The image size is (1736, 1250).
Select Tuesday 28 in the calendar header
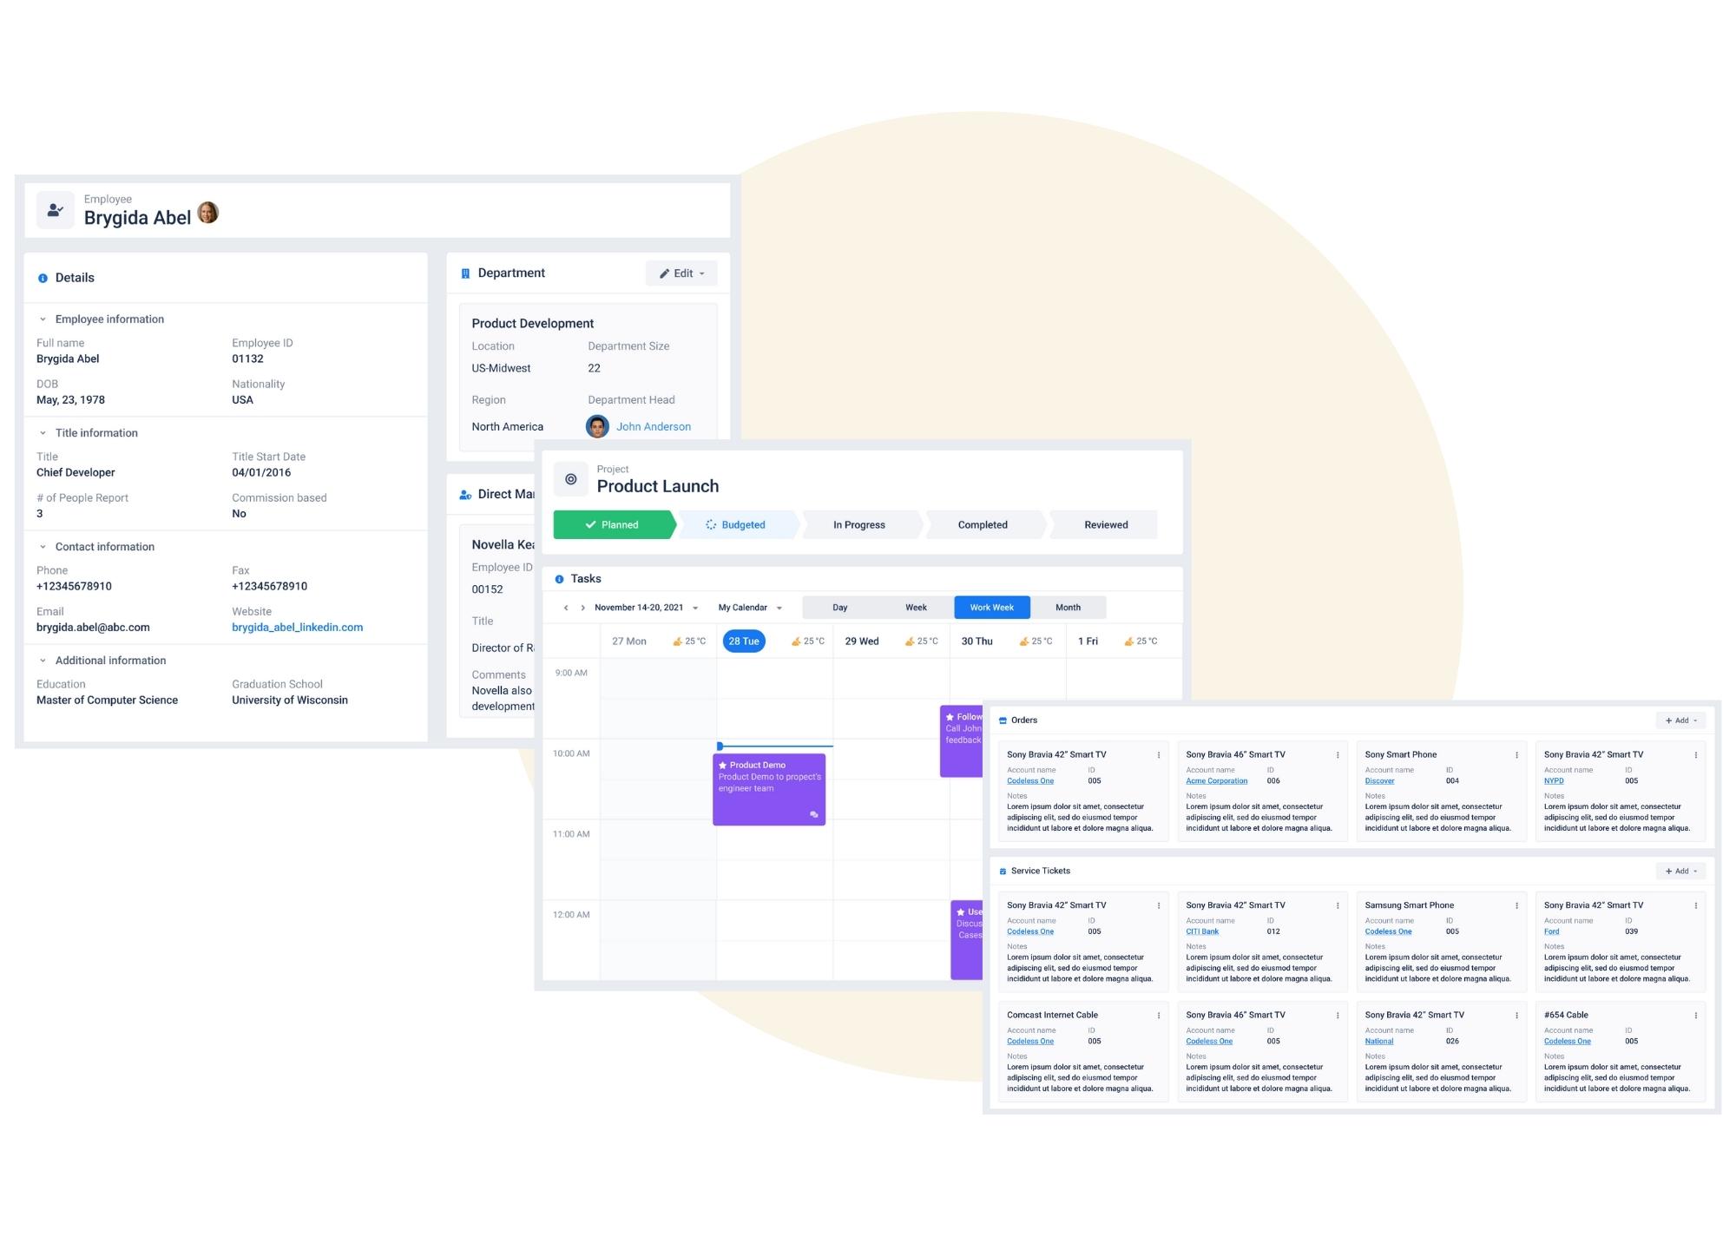click(743, 641)
